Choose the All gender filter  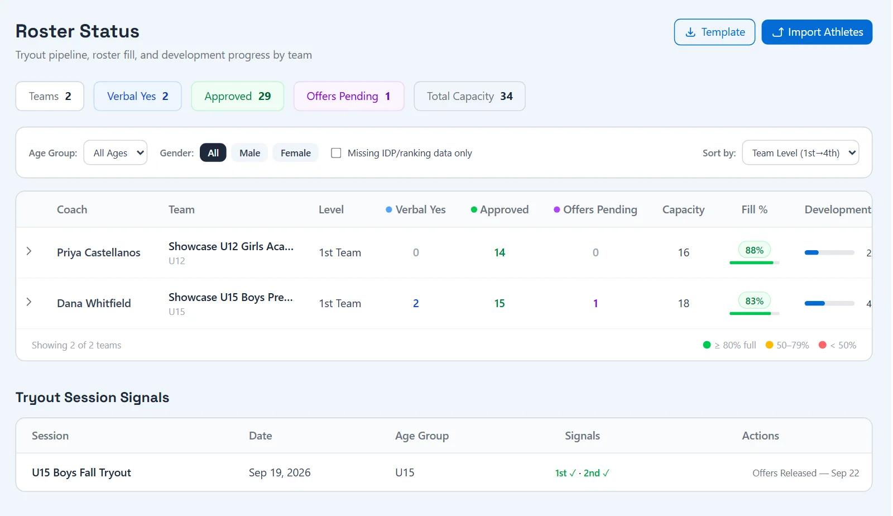click(213, 152)
